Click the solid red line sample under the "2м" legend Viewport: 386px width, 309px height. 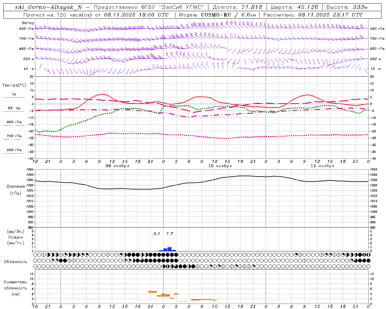point(14,97)
